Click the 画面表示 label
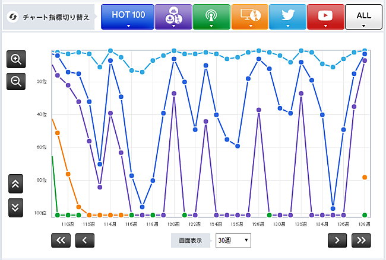The height and width of the screenshot is (260, 386). [x=191, y=240]
